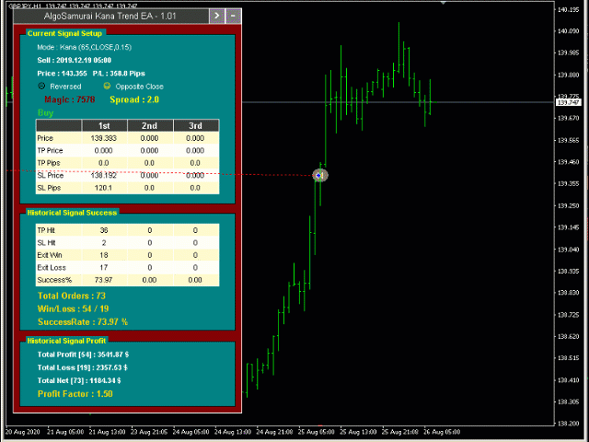589x442 pixels.
Task: Click the '1st' column header
Action: 104,125
